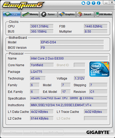Click the Ext. Family value field
Screen dimensions: 115x138
click(x=35, y=92)
